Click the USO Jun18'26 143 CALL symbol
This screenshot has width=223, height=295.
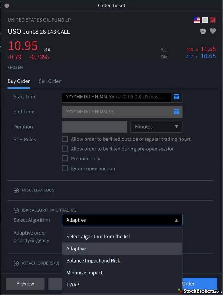[x=39, y=31]
